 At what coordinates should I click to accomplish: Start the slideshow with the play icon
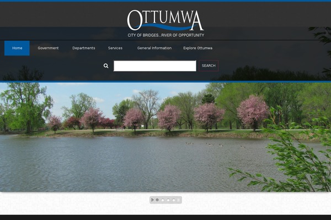click(x=152, y=200)
